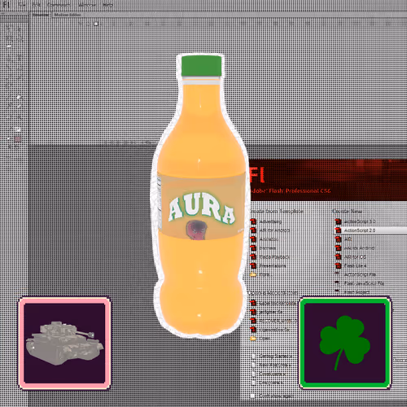Screen dimensions: 407x407
Task: Click the green bottle cap
Action: (201, 65)
